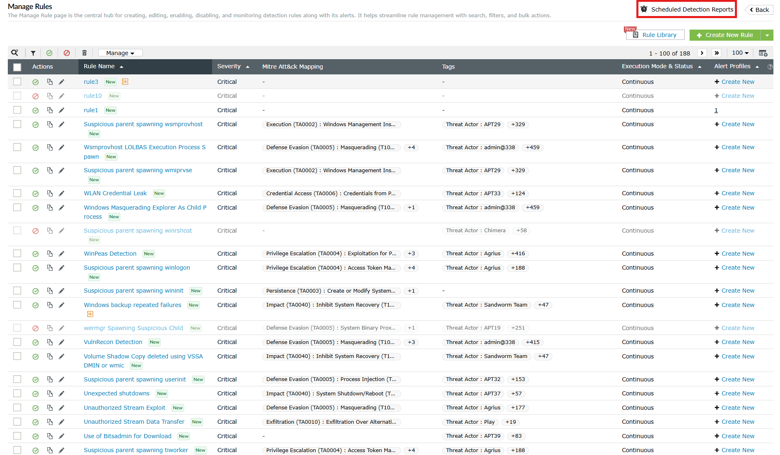Expand the Create New Rule dropdown arrow
The height and width of the screenshot is (455, 780).
click(x=767, y=35)
